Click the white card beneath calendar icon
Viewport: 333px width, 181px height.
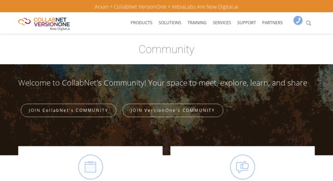(x=90, y=163)
